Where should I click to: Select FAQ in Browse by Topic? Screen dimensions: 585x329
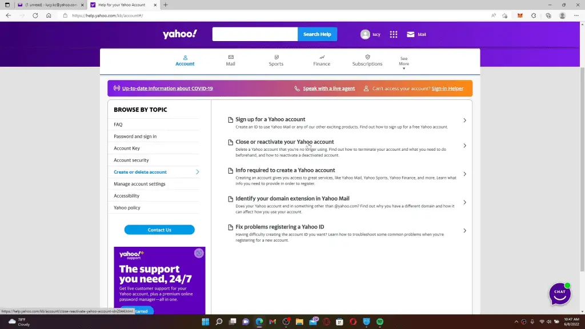118,125
